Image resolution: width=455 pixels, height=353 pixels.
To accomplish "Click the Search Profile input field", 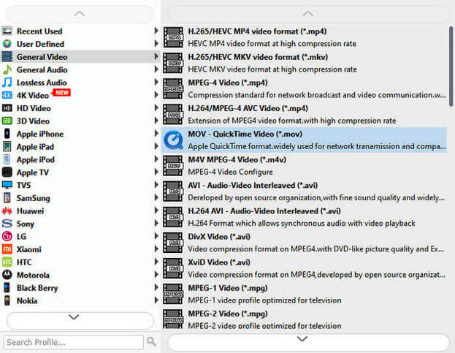I will (x=74, y=342).
